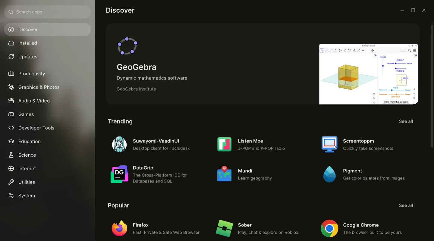Click the Utilities wrench icon
The width and height of the screenshot is (434, 241).
tap(11, 182)
